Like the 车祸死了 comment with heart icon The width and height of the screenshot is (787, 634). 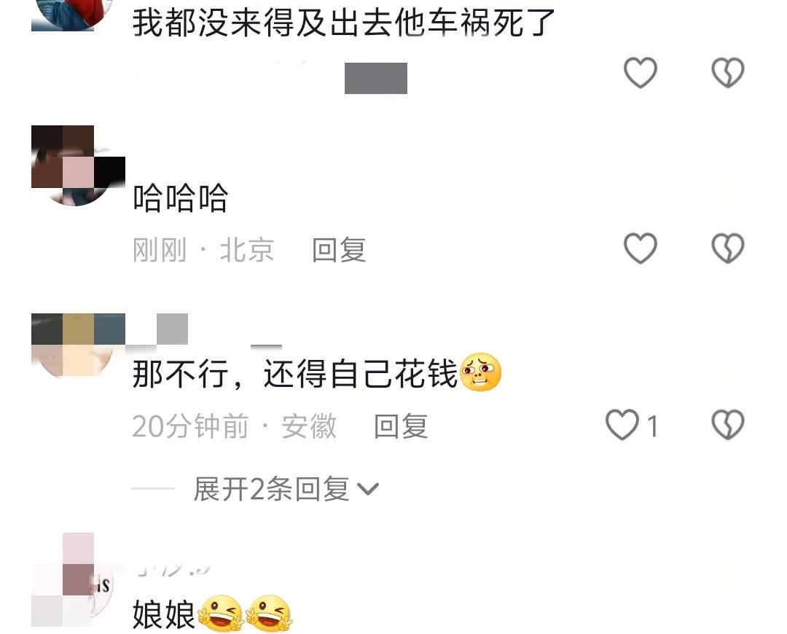(640, 73)
